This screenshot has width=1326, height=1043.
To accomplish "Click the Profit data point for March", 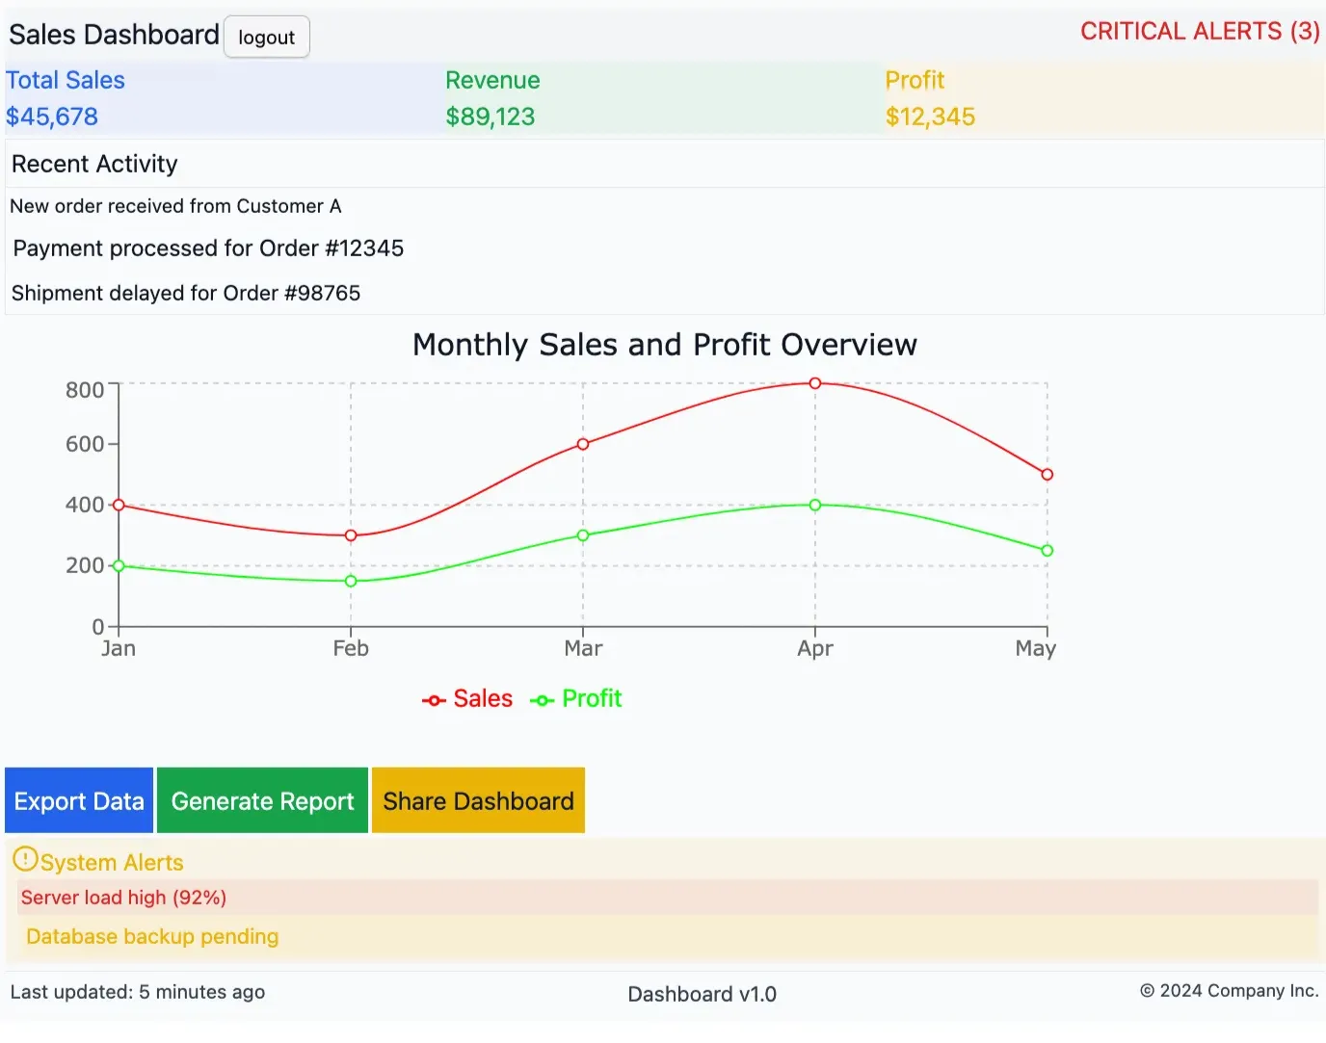I will click(583, 535).
